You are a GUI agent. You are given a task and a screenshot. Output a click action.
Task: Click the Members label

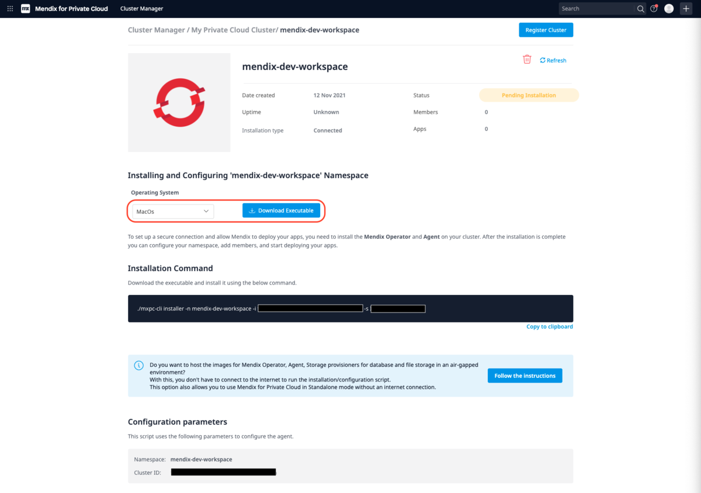click(425, 112)
